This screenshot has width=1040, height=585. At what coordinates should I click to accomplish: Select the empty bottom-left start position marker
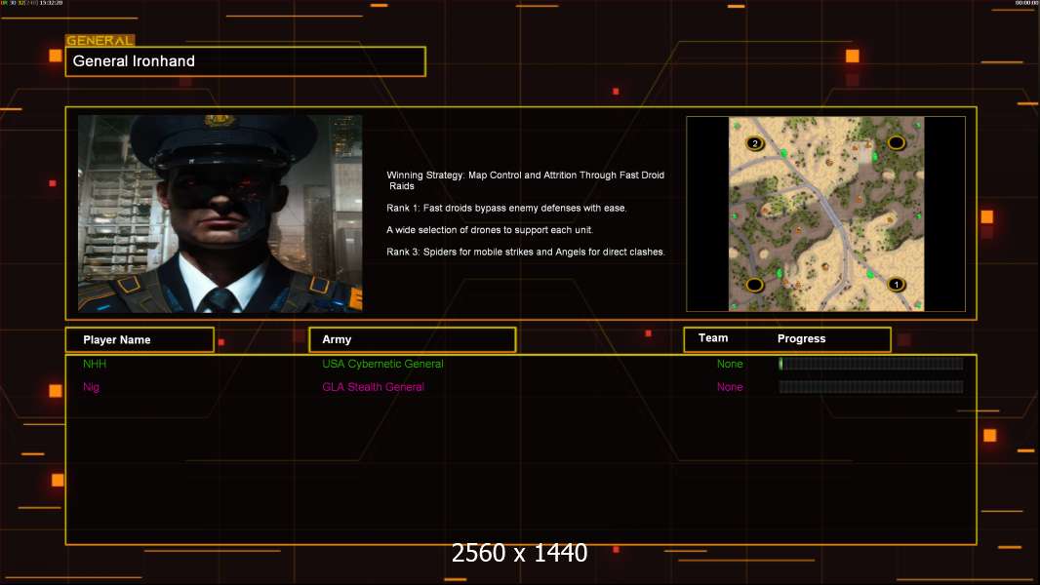tap(755, 285)
